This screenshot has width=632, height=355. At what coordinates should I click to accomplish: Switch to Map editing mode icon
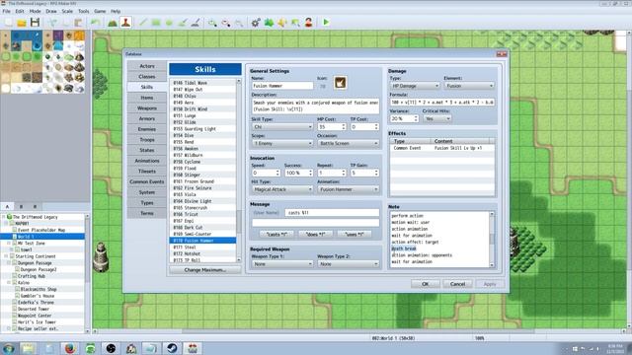[x=113, y=23]
